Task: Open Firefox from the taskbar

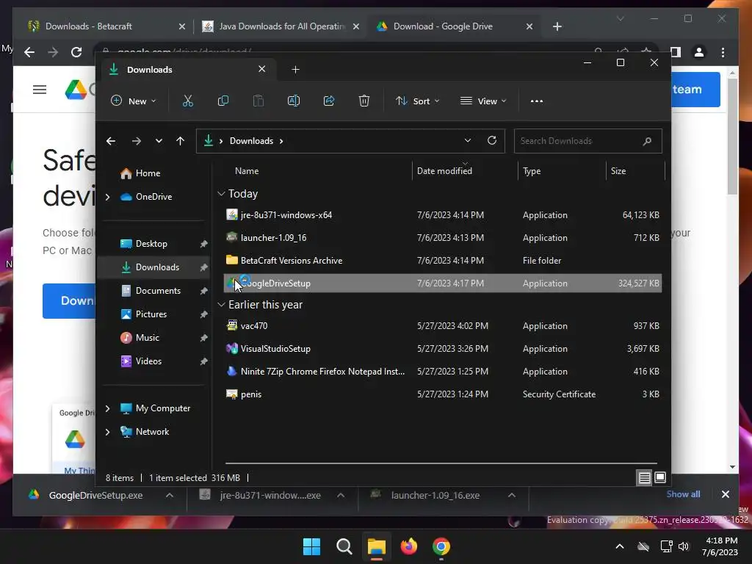Action: click(408, 546)
